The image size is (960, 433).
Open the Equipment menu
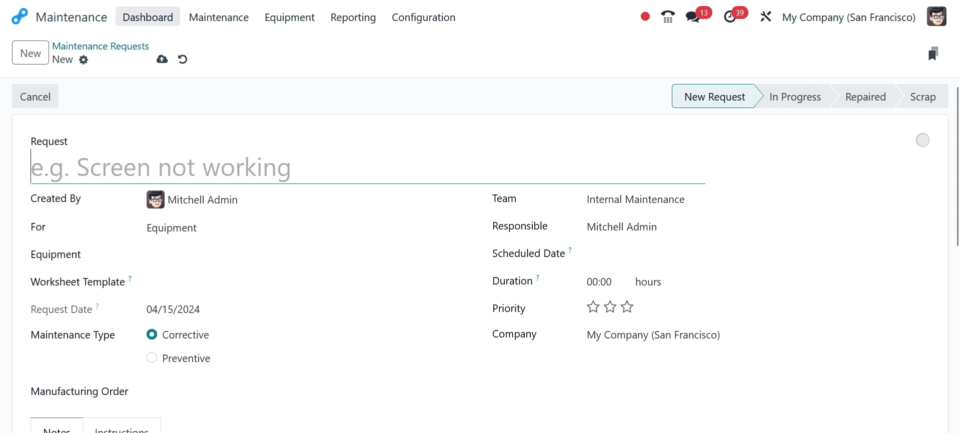tap(289, 17)
